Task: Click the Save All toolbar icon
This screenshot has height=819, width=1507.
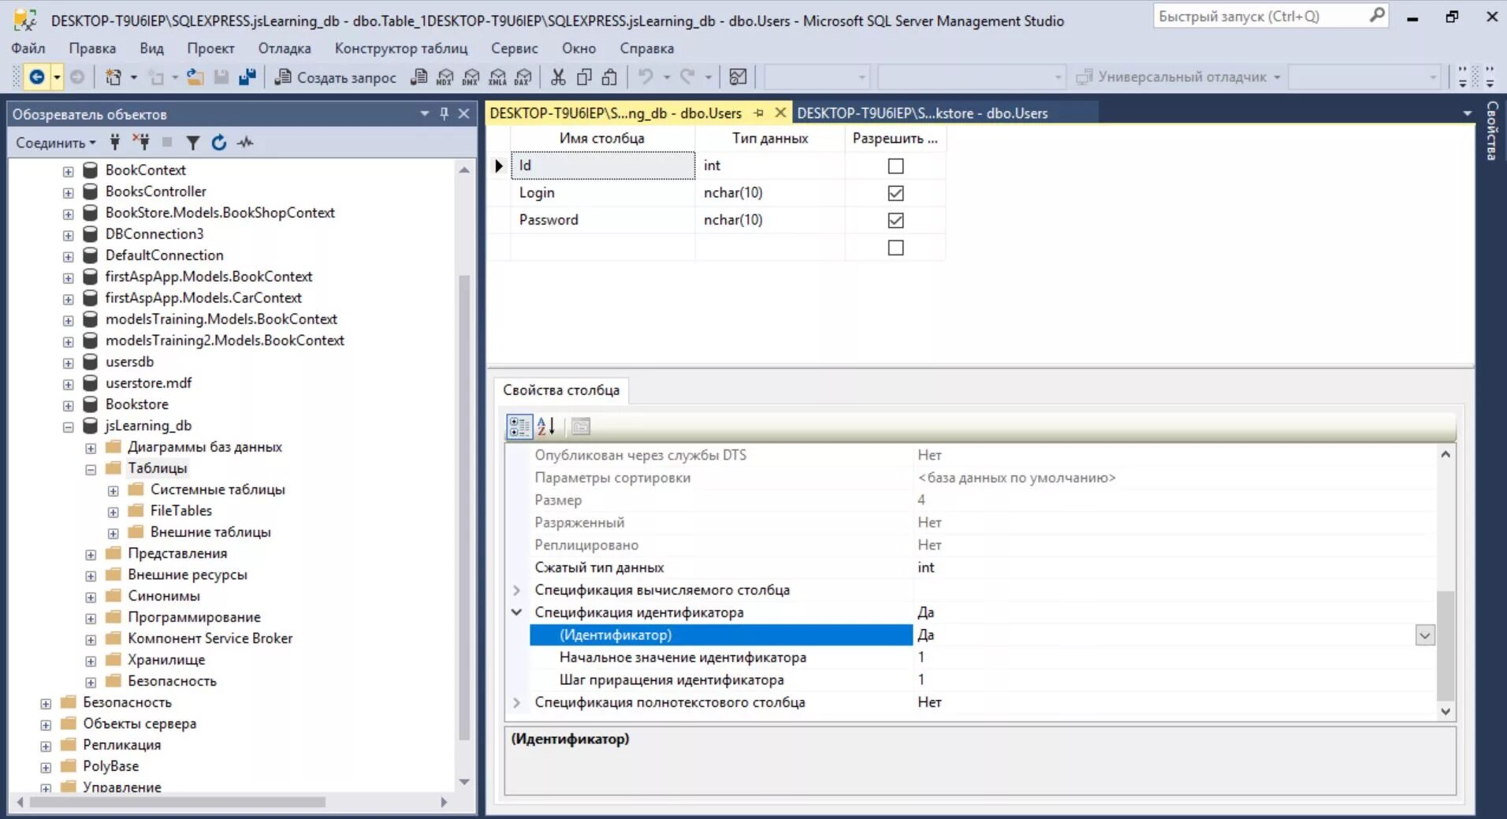Action: coord(247,76)
